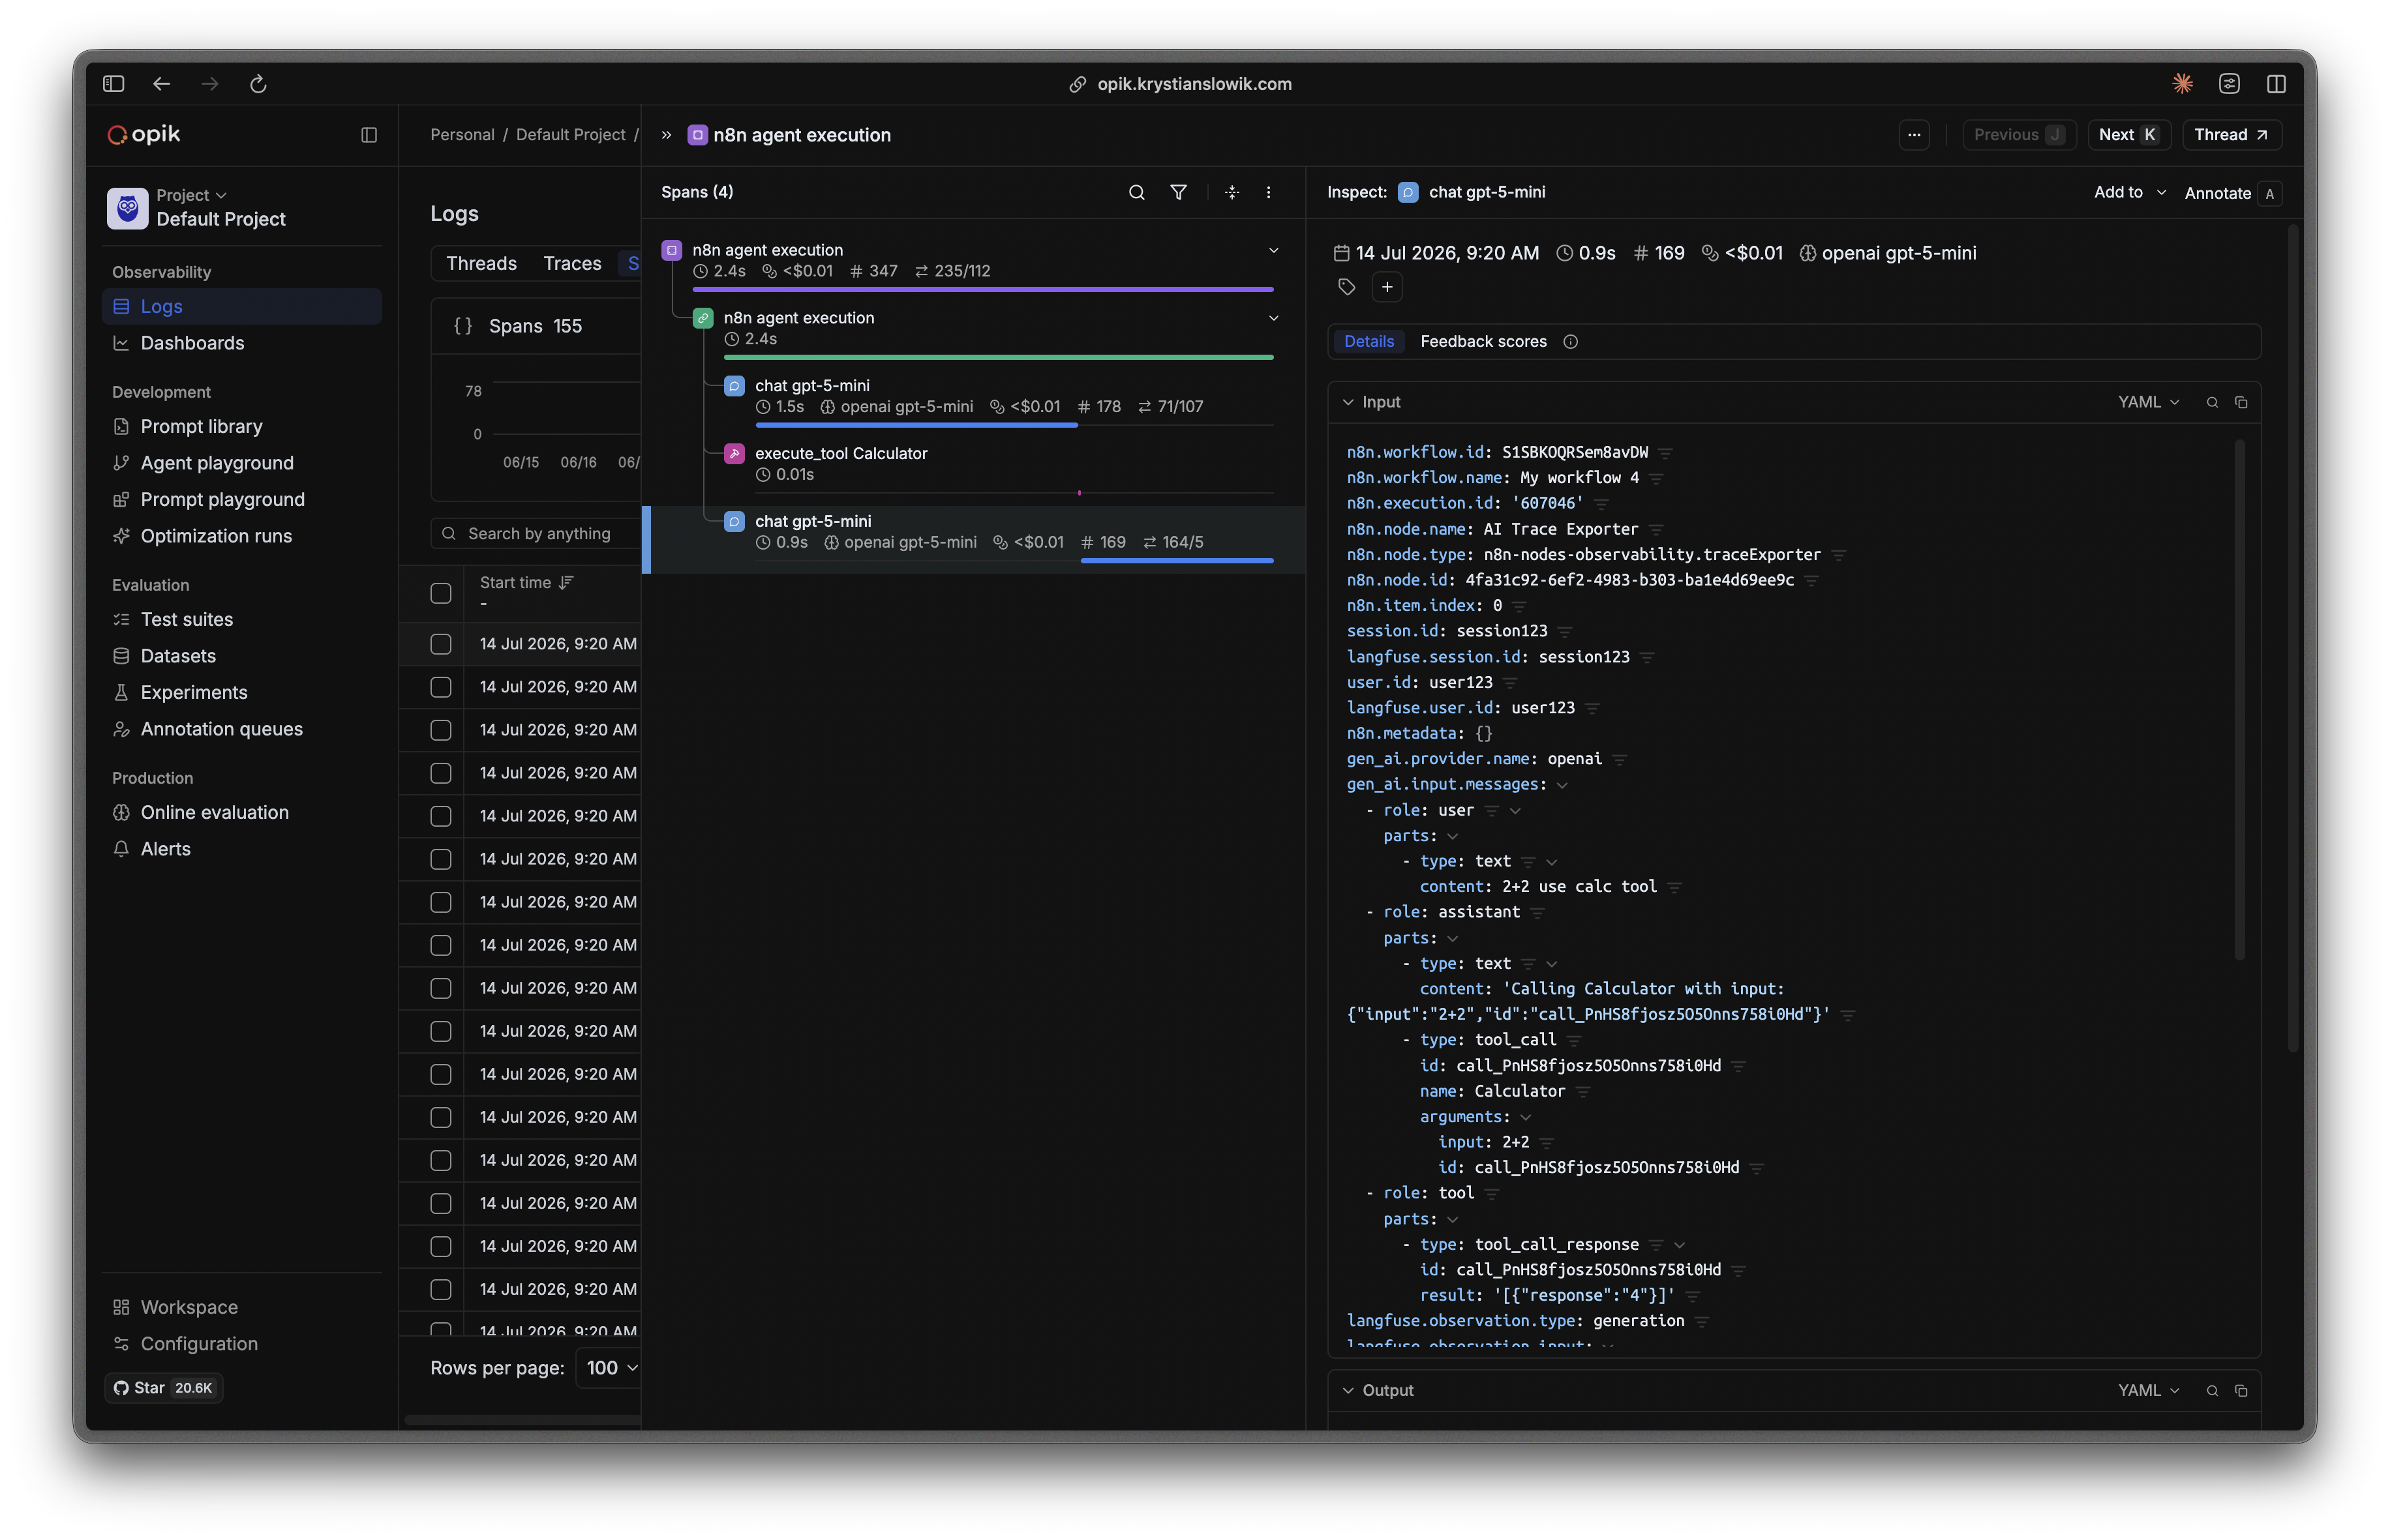The height and width of the screenshot is (1540, 2390).
Task: Open Logs in the sidebar
Action: pyautogui.click(x=242, y=306)
